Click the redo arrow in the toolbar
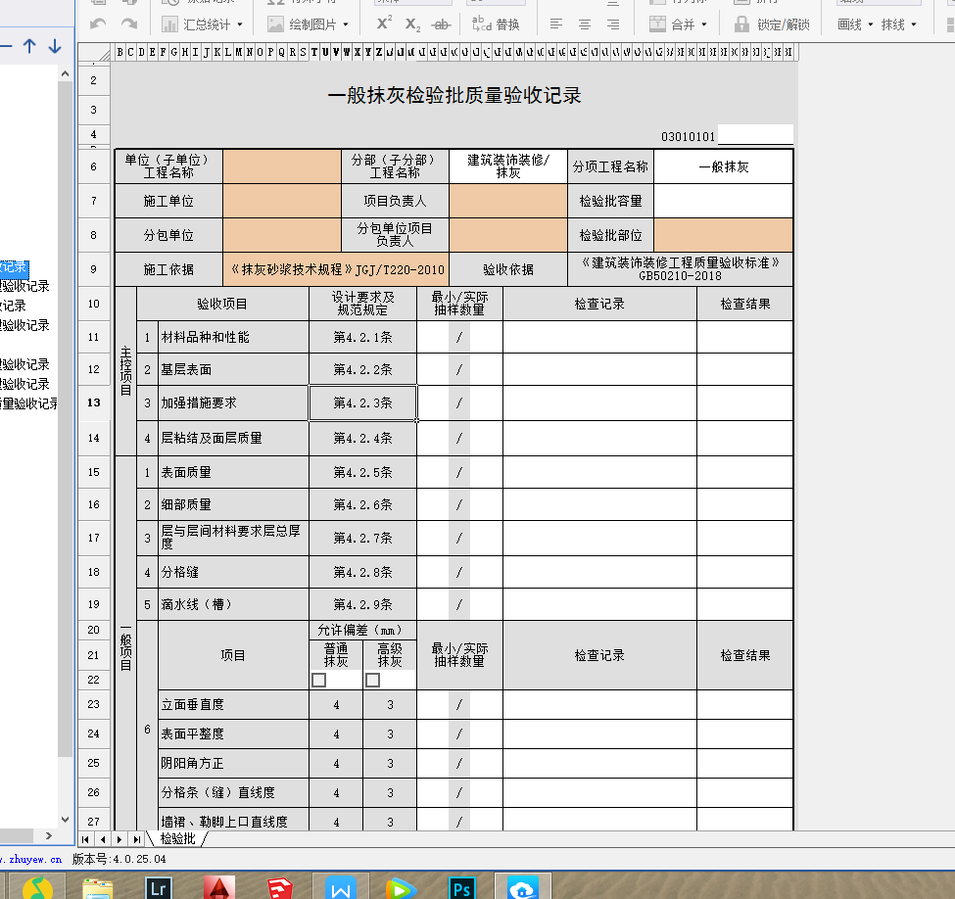 coord(128,24)
